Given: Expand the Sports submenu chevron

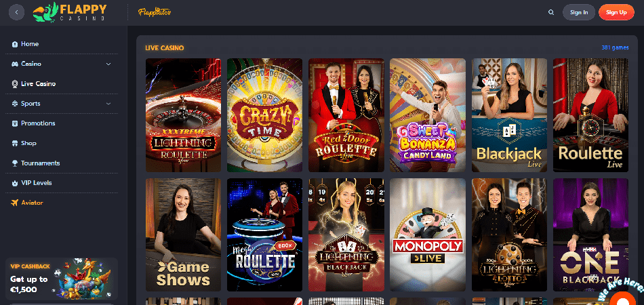Looking at the screenshot, I should (108, 104).
